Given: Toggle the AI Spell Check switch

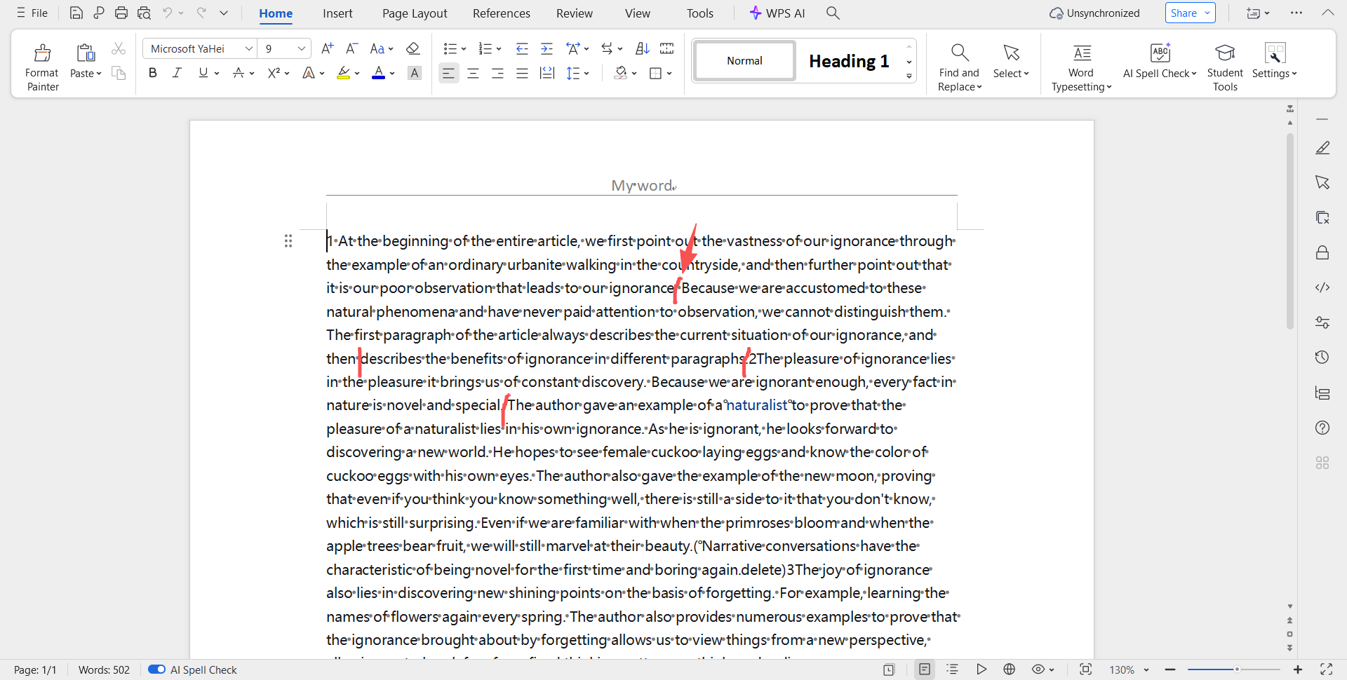Looking at the screenshot, I should 156,669.
